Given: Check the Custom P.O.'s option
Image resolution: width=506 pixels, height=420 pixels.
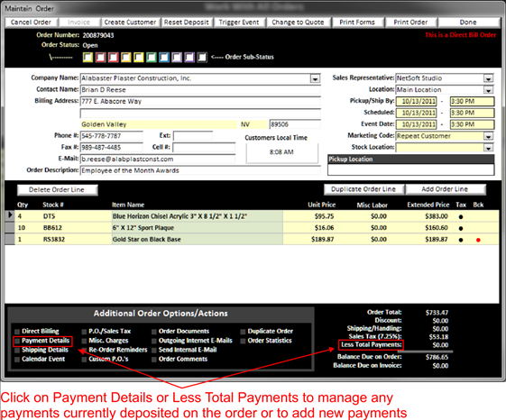Looking at the screenshot, I should pyautogui.click(x=84, y=360).
